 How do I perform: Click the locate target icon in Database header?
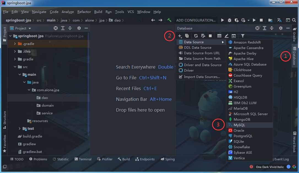click(x=257, y=28)
